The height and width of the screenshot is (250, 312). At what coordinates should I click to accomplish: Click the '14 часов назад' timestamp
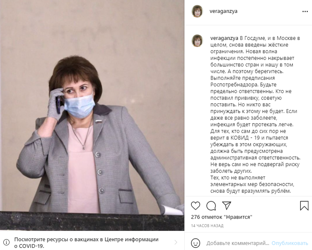click(x=207, y=226)
